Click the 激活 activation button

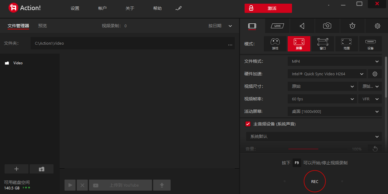(x=268, y=8)
